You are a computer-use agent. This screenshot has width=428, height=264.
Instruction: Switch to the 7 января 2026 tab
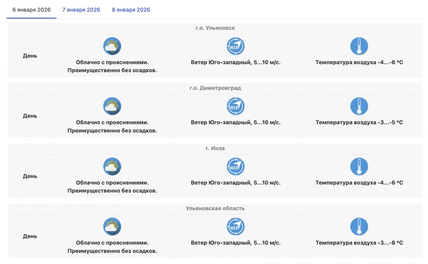click(81, 10)
